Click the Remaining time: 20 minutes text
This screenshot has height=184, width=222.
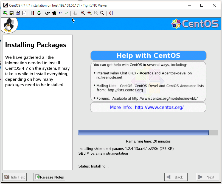(x=148, y=141)
